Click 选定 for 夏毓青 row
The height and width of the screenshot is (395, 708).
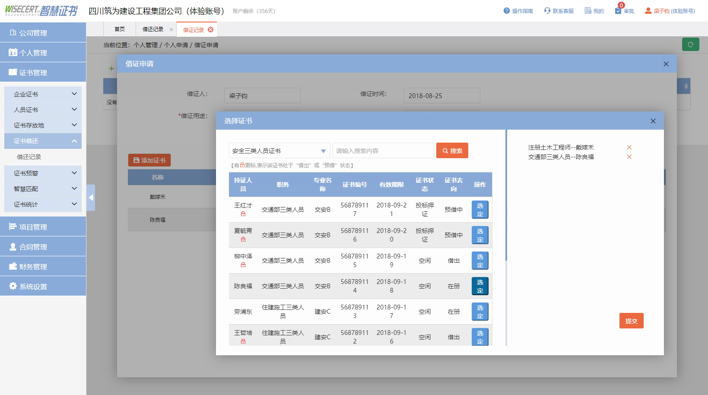click(x=480, y=235)
